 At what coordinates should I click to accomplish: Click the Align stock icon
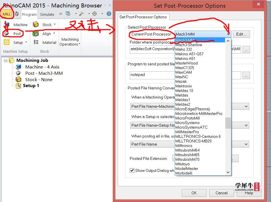pos(36,34)
